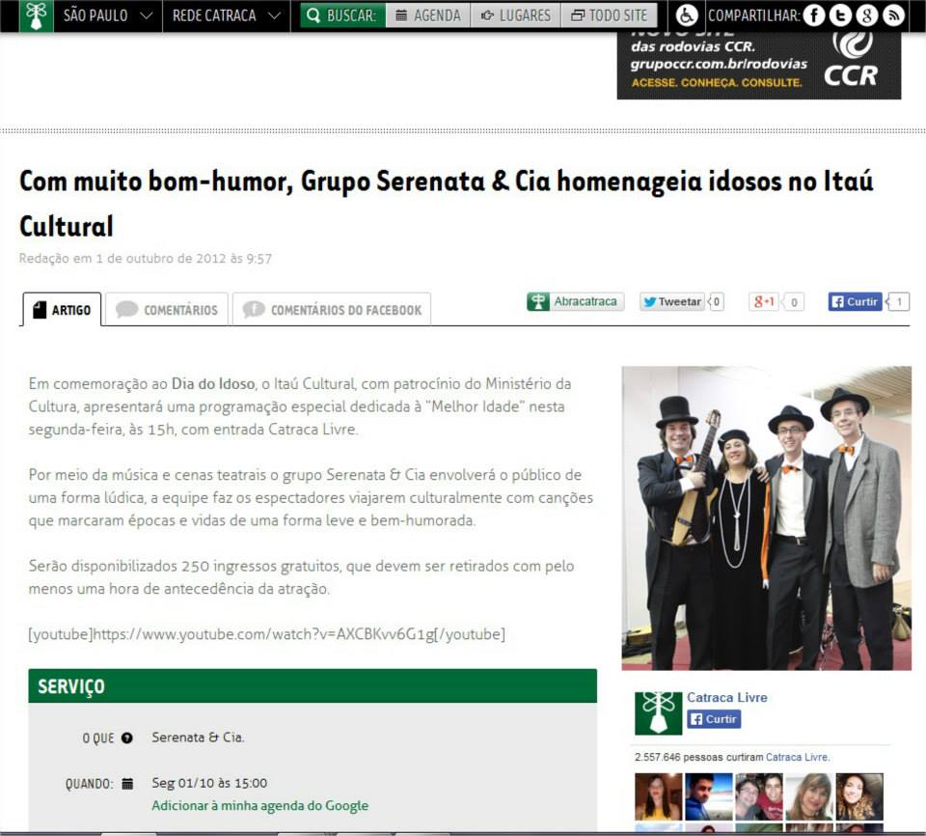The height and width of the screenshot is (836, 926).
Task: Click the Abracatraca share button
Action: (x=575, y=301)
